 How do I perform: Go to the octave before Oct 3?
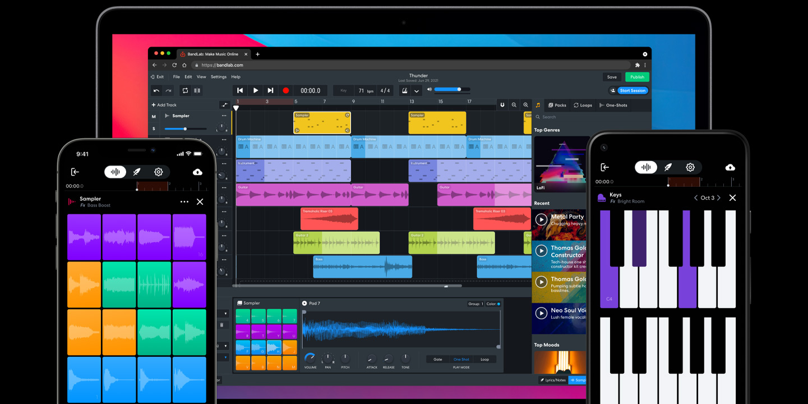click(696, 198)
